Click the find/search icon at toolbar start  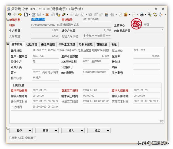pos(9,14)
